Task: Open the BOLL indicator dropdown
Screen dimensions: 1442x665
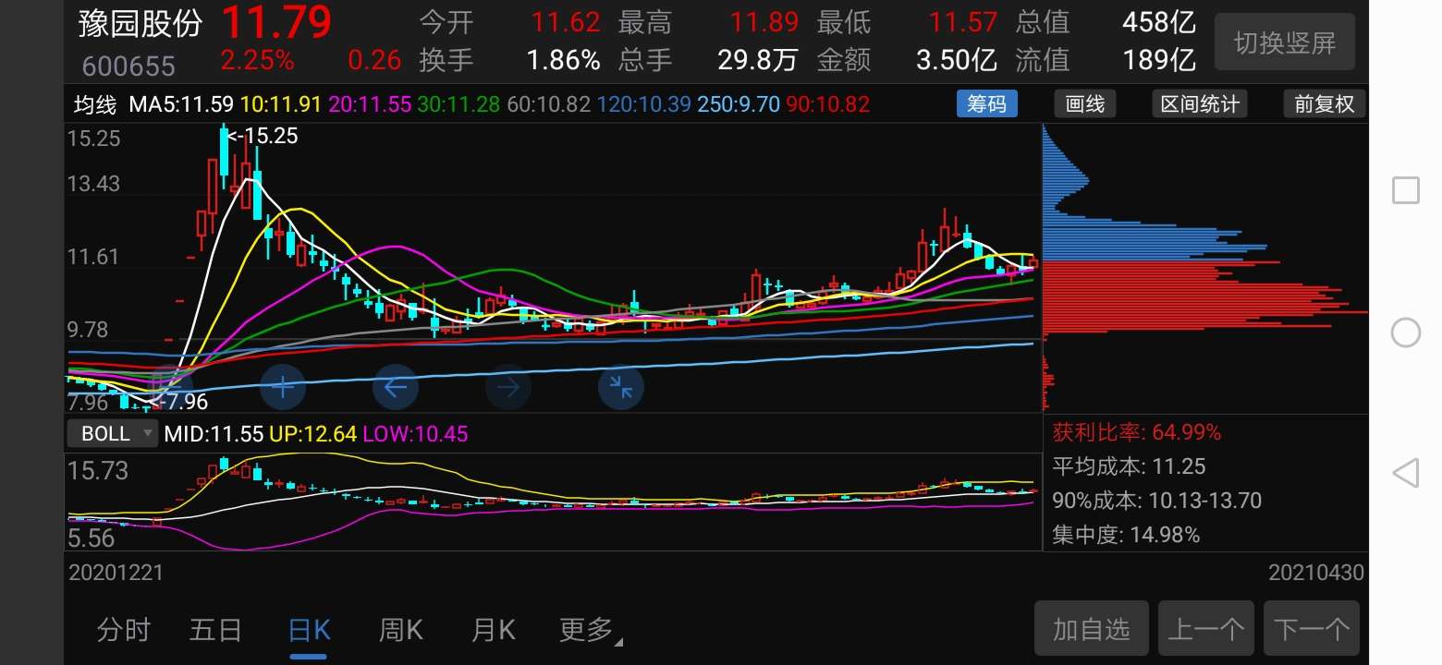Action: coord(113,433)
